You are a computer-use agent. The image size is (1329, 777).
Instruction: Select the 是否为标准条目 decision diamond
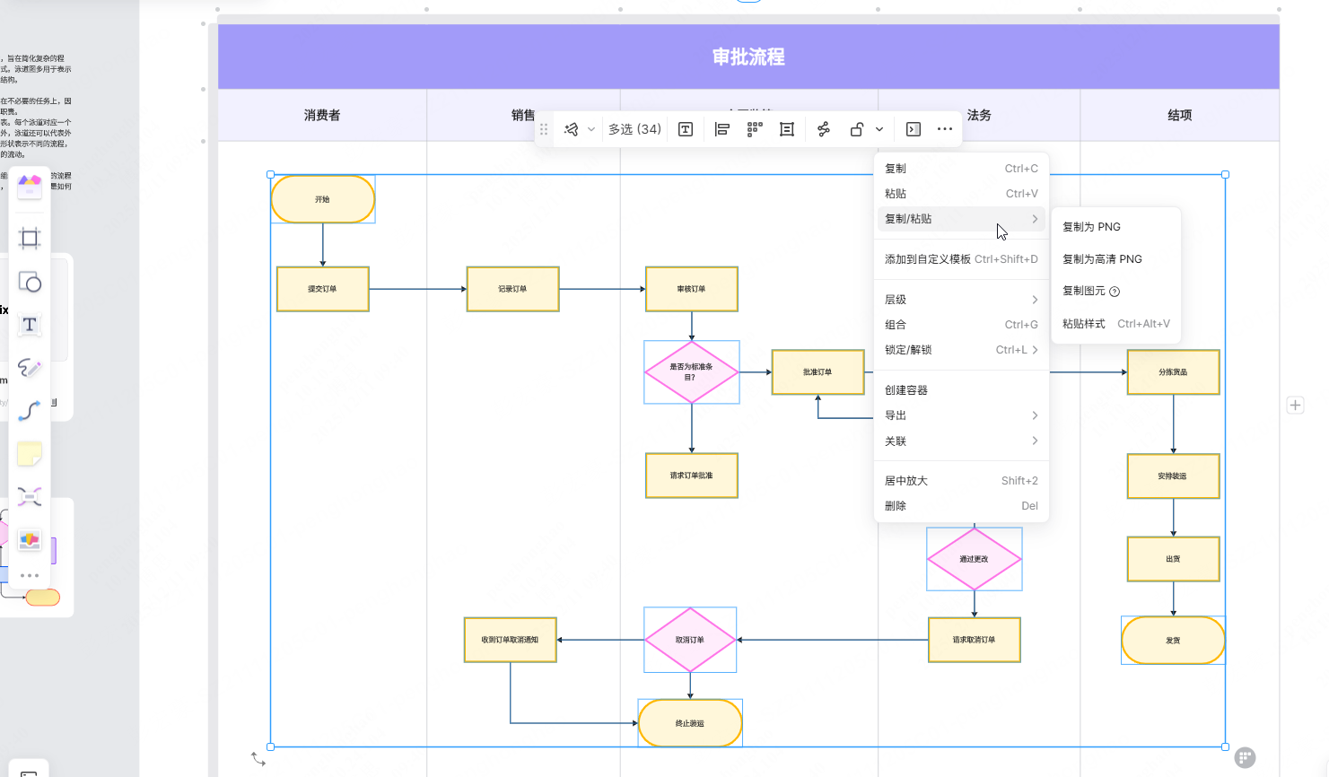(x=692, y=372)
